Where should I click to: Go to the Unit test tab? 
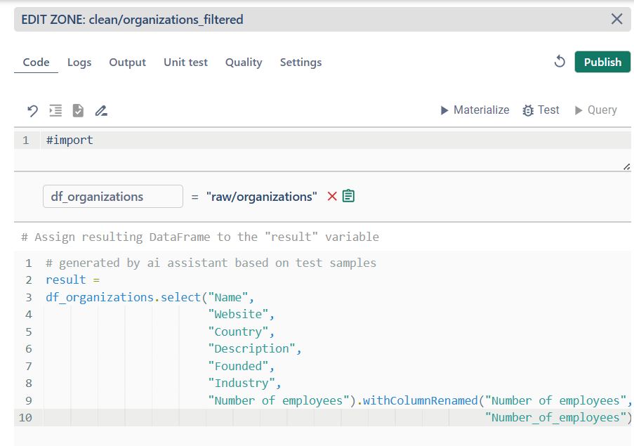(x=185, y=63)
